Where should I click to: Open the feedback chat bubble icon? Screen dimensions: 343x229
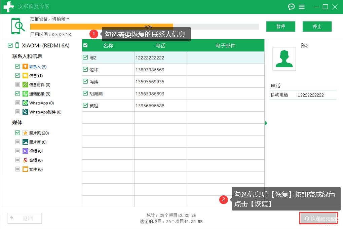click(x=291, y=7)
